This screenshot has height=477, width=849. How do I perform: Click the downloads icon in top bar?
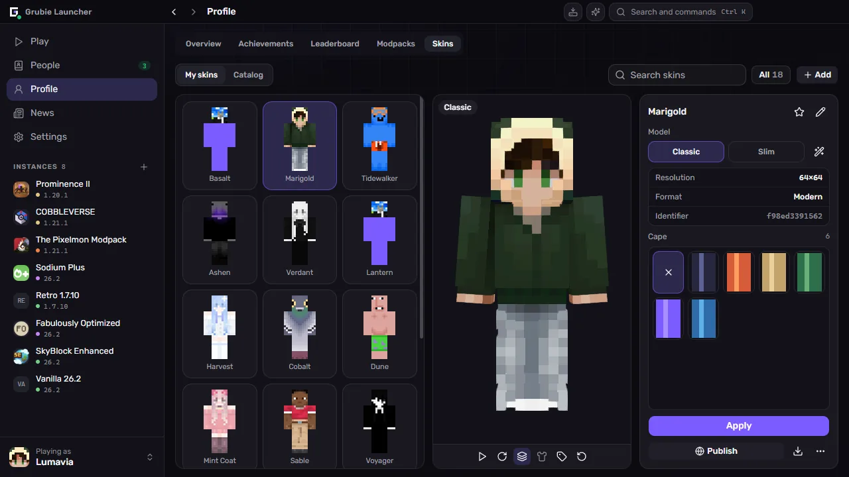click(573, 12)
